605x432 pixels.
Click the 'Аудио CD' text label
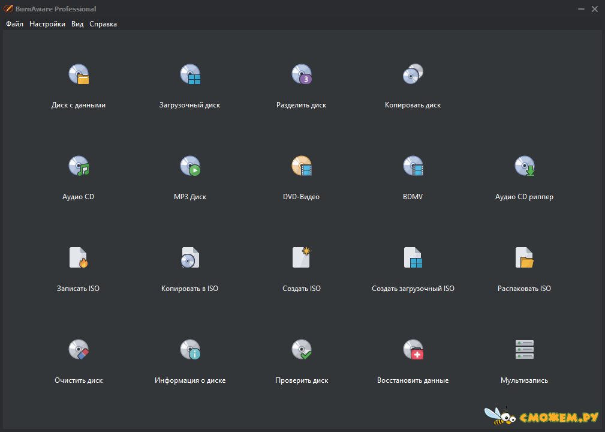pos(79,197)
